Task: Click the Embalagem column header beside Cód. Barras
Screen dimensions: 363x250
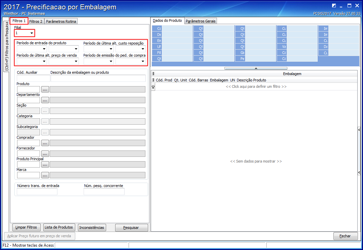Action: click(219, 80)
